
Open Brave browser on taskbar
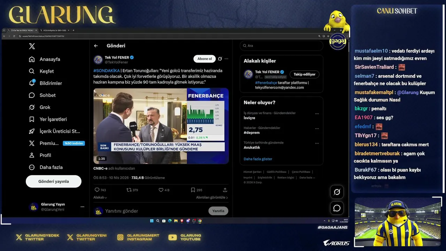coord(182,221)
